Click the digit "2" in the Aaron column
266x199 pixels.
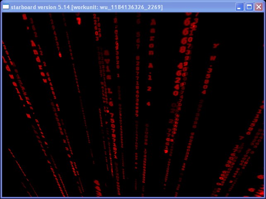(x=149, y=89)
